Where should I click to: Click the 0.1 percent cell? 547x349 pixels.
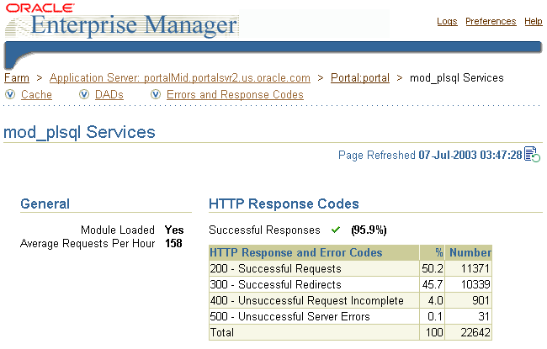pos(432,316)
